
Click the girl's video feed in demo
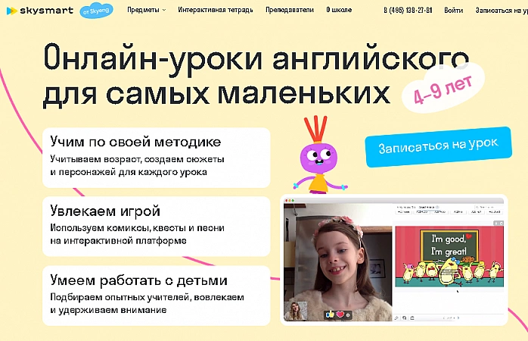click(337, 258)
